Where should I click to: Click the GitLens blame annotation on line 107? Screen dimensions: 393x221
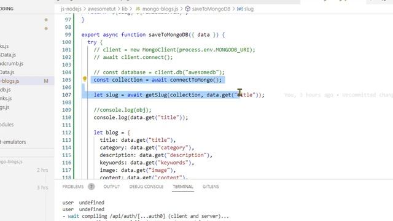[338, 95]
